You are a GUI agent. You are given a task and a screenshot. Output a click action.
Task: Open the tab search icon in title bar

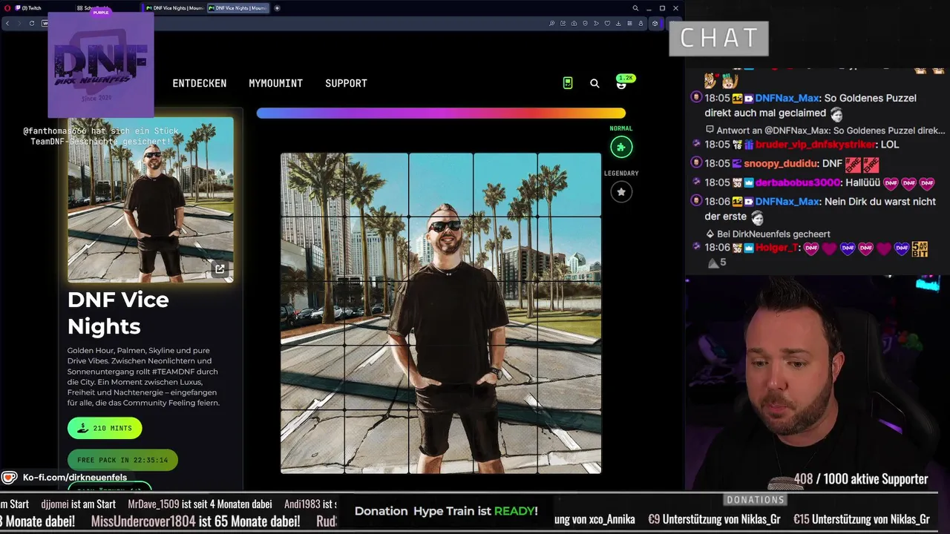coord(635,8)
